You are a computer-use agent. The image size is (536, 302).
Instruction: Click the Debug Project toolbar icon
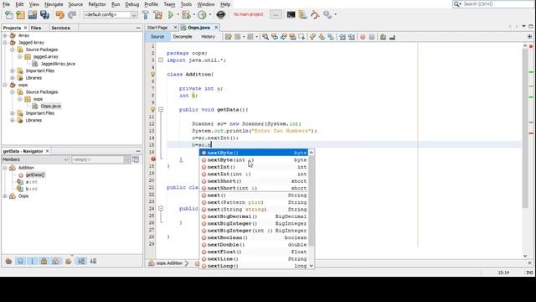pos(186,15)
